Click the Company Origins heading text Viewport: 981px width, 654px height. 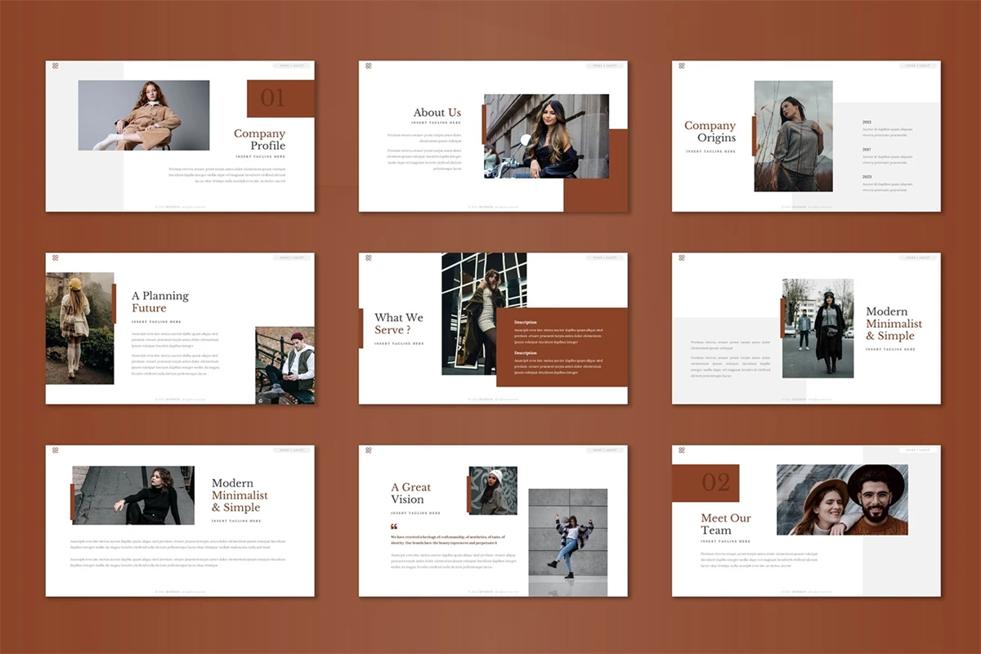(x=710, y=132)
